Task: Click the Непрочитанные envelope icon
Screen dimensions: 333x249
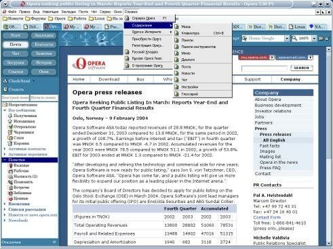Action: [5, 105]
